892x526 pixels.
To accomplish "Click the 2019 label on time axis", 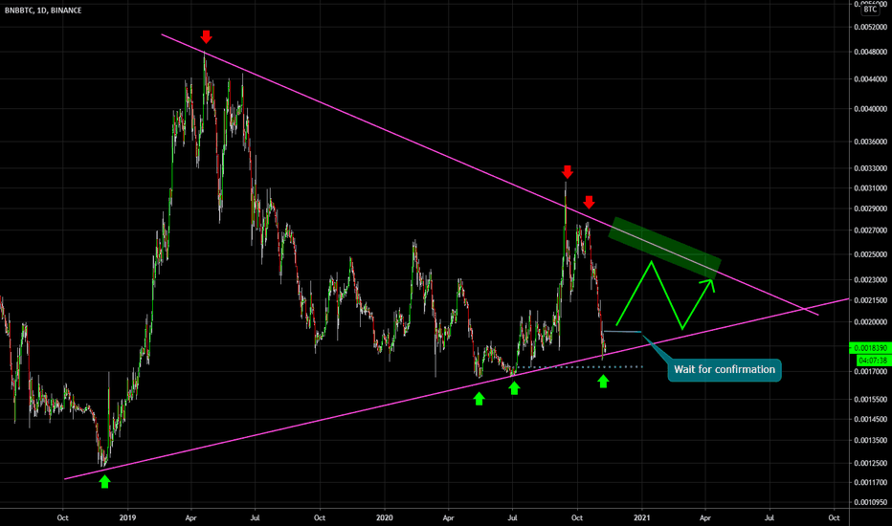I will (x=127, y=517).
